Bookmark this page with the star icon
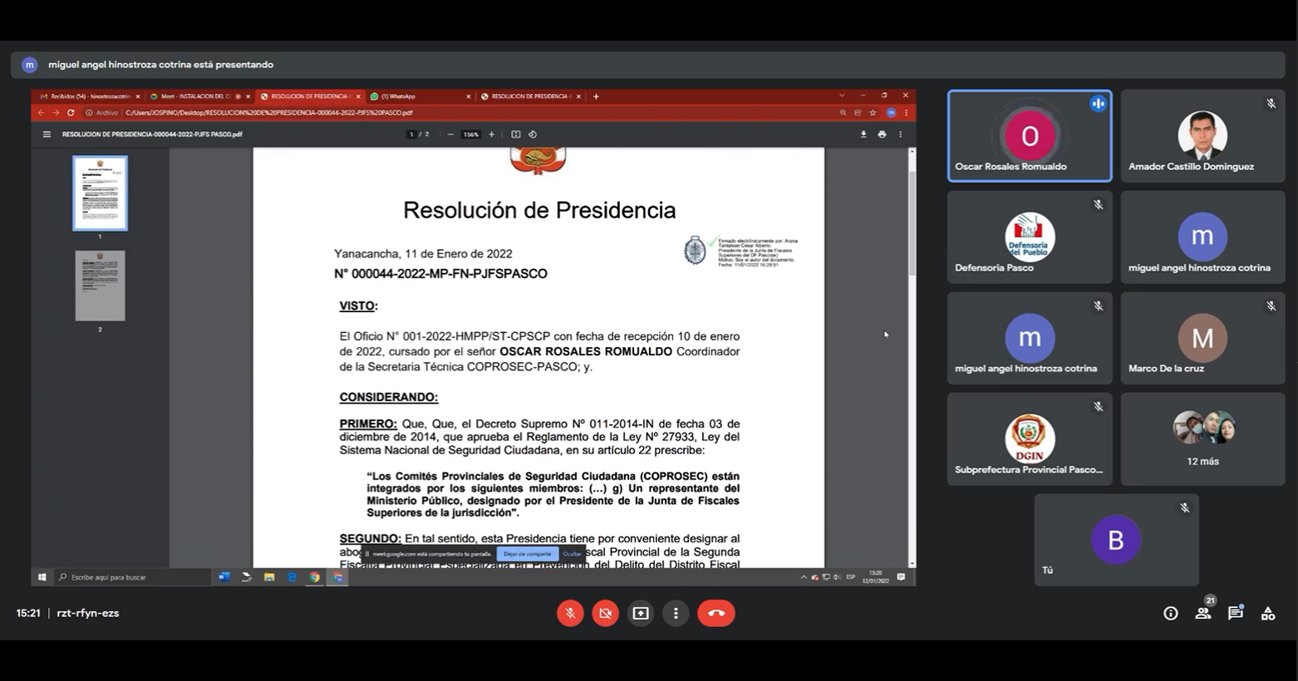Screen dimensions: 1298x681 pos(873,113)
